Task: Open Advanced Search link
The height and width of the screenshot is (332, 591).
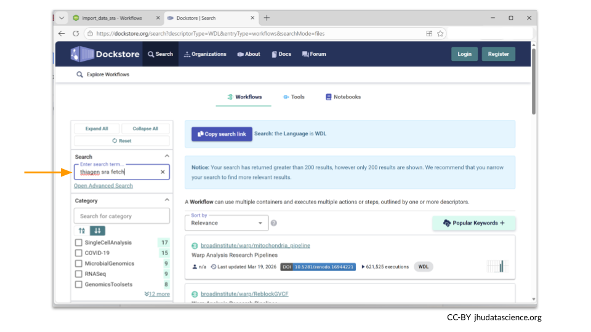Action: coord(103,186)
